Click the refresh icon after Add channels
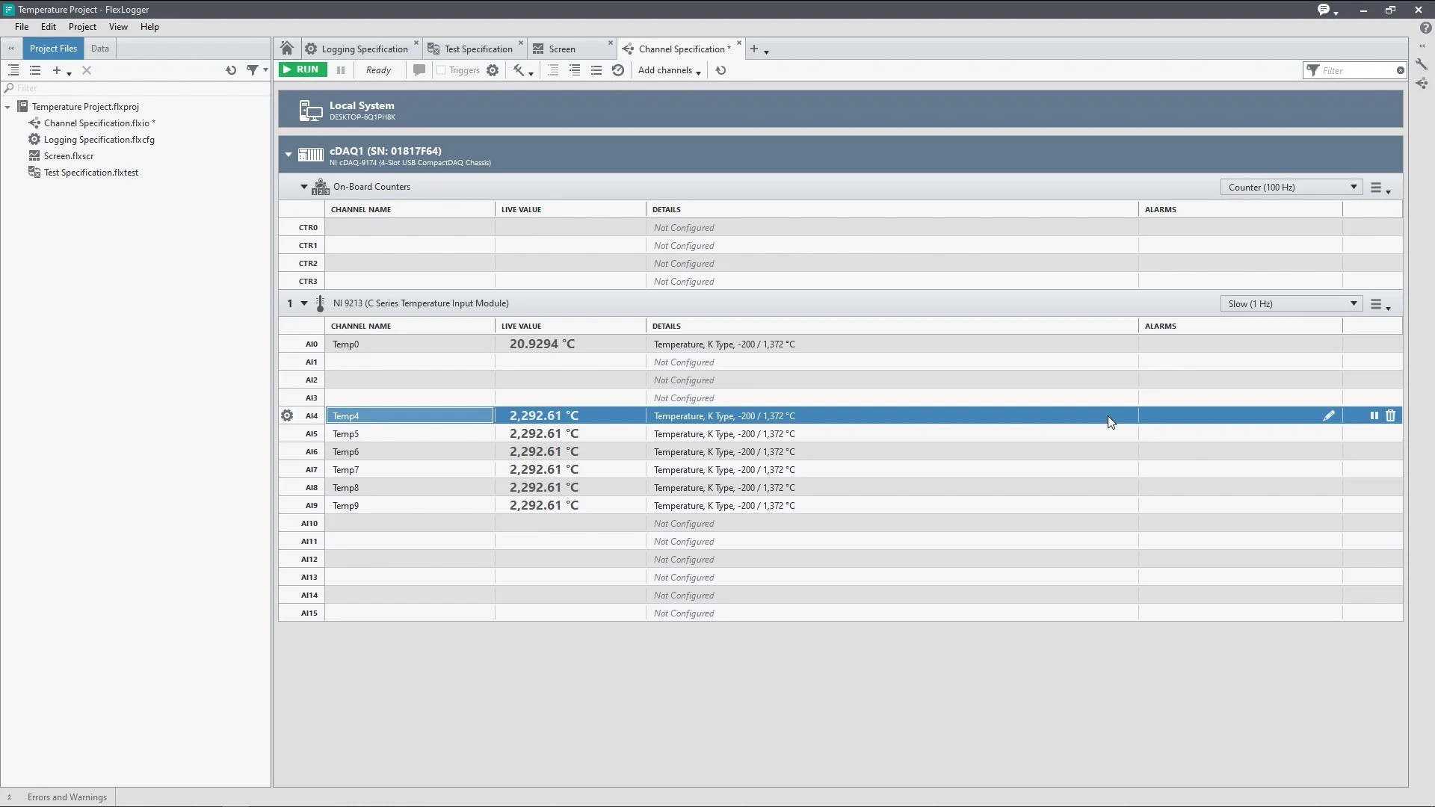1435x807 pixels. (720, 70)
